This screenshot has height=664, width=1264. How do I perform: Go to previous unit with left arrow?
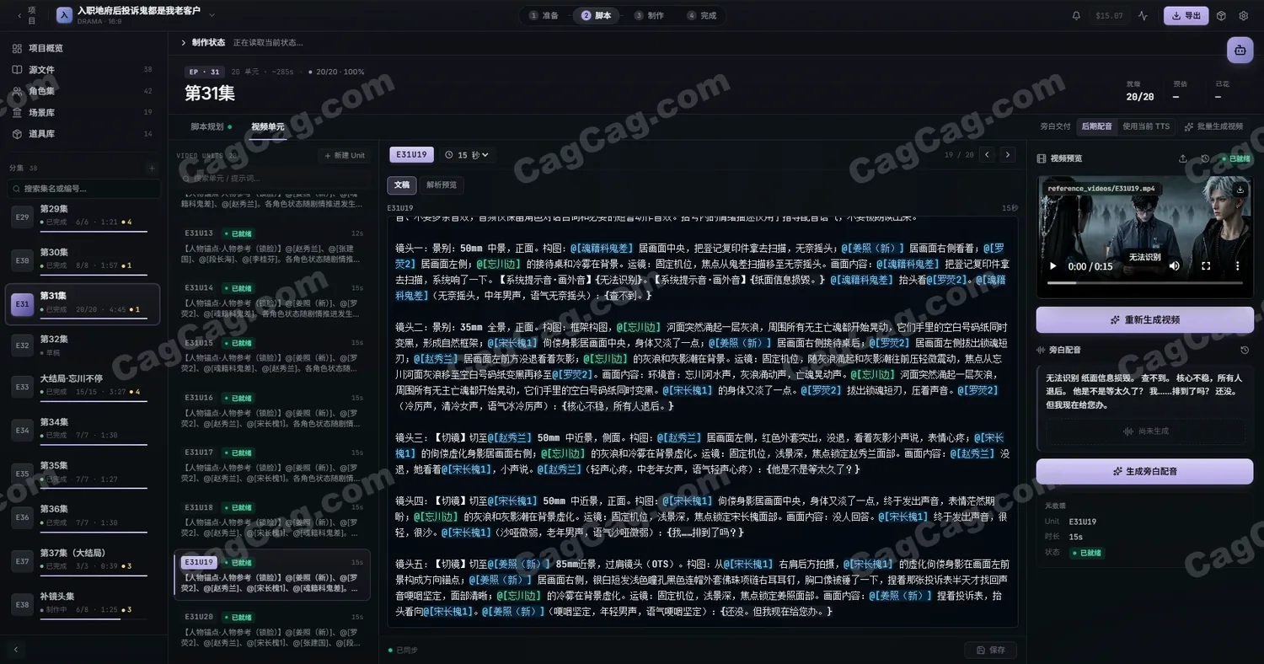pos(987,155)
